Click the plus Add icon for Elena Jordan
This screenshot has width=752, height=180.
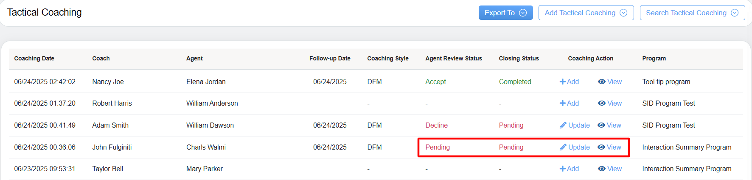[x=563, y=82]
